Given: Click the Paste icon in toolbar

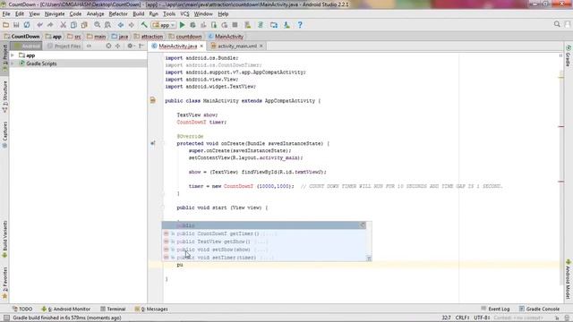Looking at the screenshot, I should tap(84, 25).
